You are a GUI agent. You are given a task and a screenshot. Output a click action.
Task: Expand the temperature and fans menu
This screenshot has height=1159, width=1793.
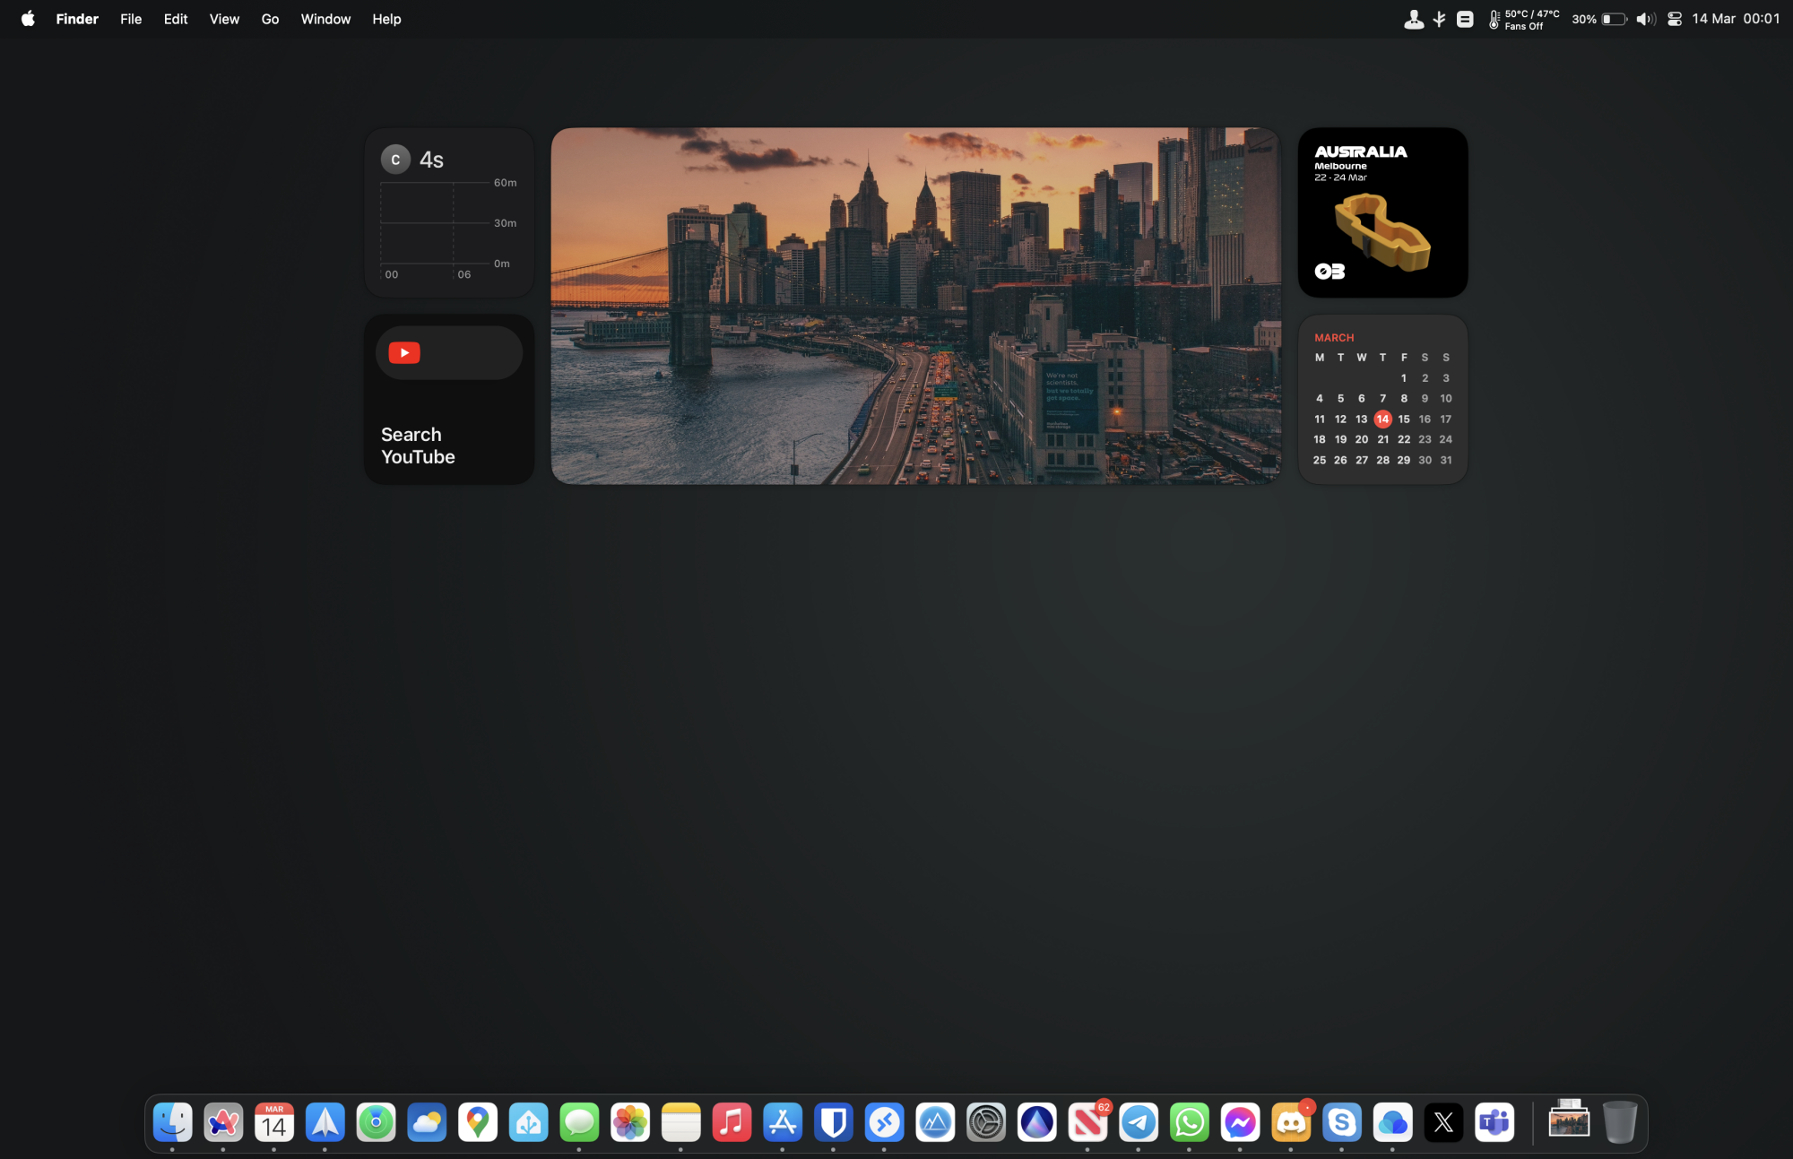tap(1524, 19)
